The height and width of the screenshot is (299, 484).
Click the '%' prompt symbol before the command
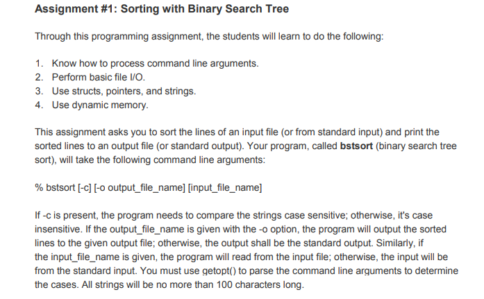tap(38, 187)
